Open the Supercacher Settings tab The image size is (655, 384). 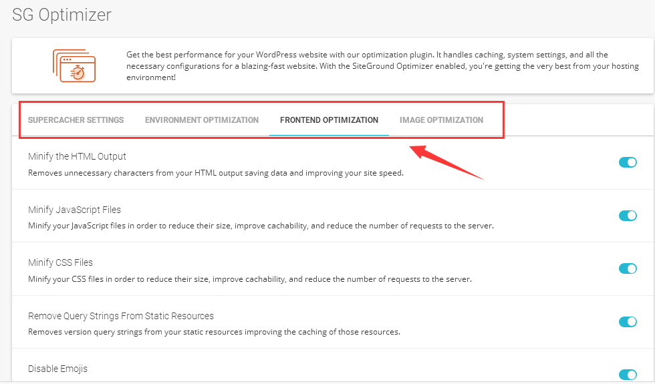pos(76,120)
